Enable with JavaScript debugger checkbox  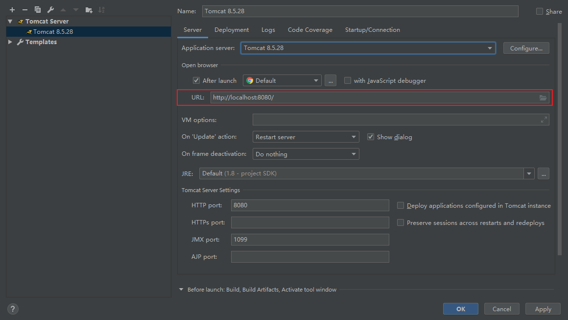[348, 80]
